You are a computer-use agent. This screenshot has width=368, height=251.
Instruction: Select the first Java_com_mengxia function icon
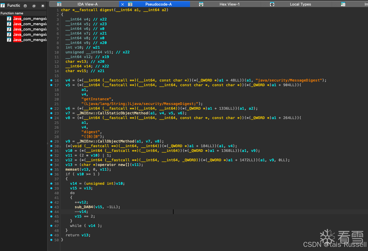pos(9,19)
